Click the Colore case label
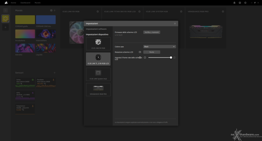The width and height of the screenshot is (262, 141). coord(119,47)
